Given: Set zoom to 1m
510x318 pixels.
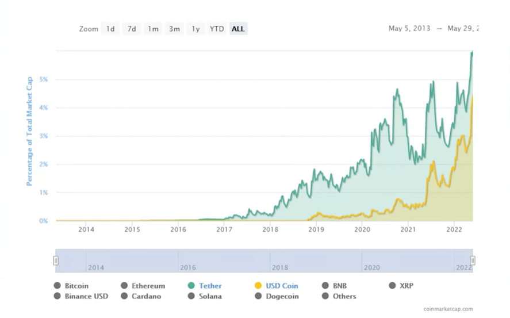Looking at the screenshot, I should pyautogui.click(x=153, y=29).
